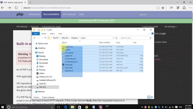193x109 pixels.
Task: Click the browser share icon
Action: tap(184, 8)
